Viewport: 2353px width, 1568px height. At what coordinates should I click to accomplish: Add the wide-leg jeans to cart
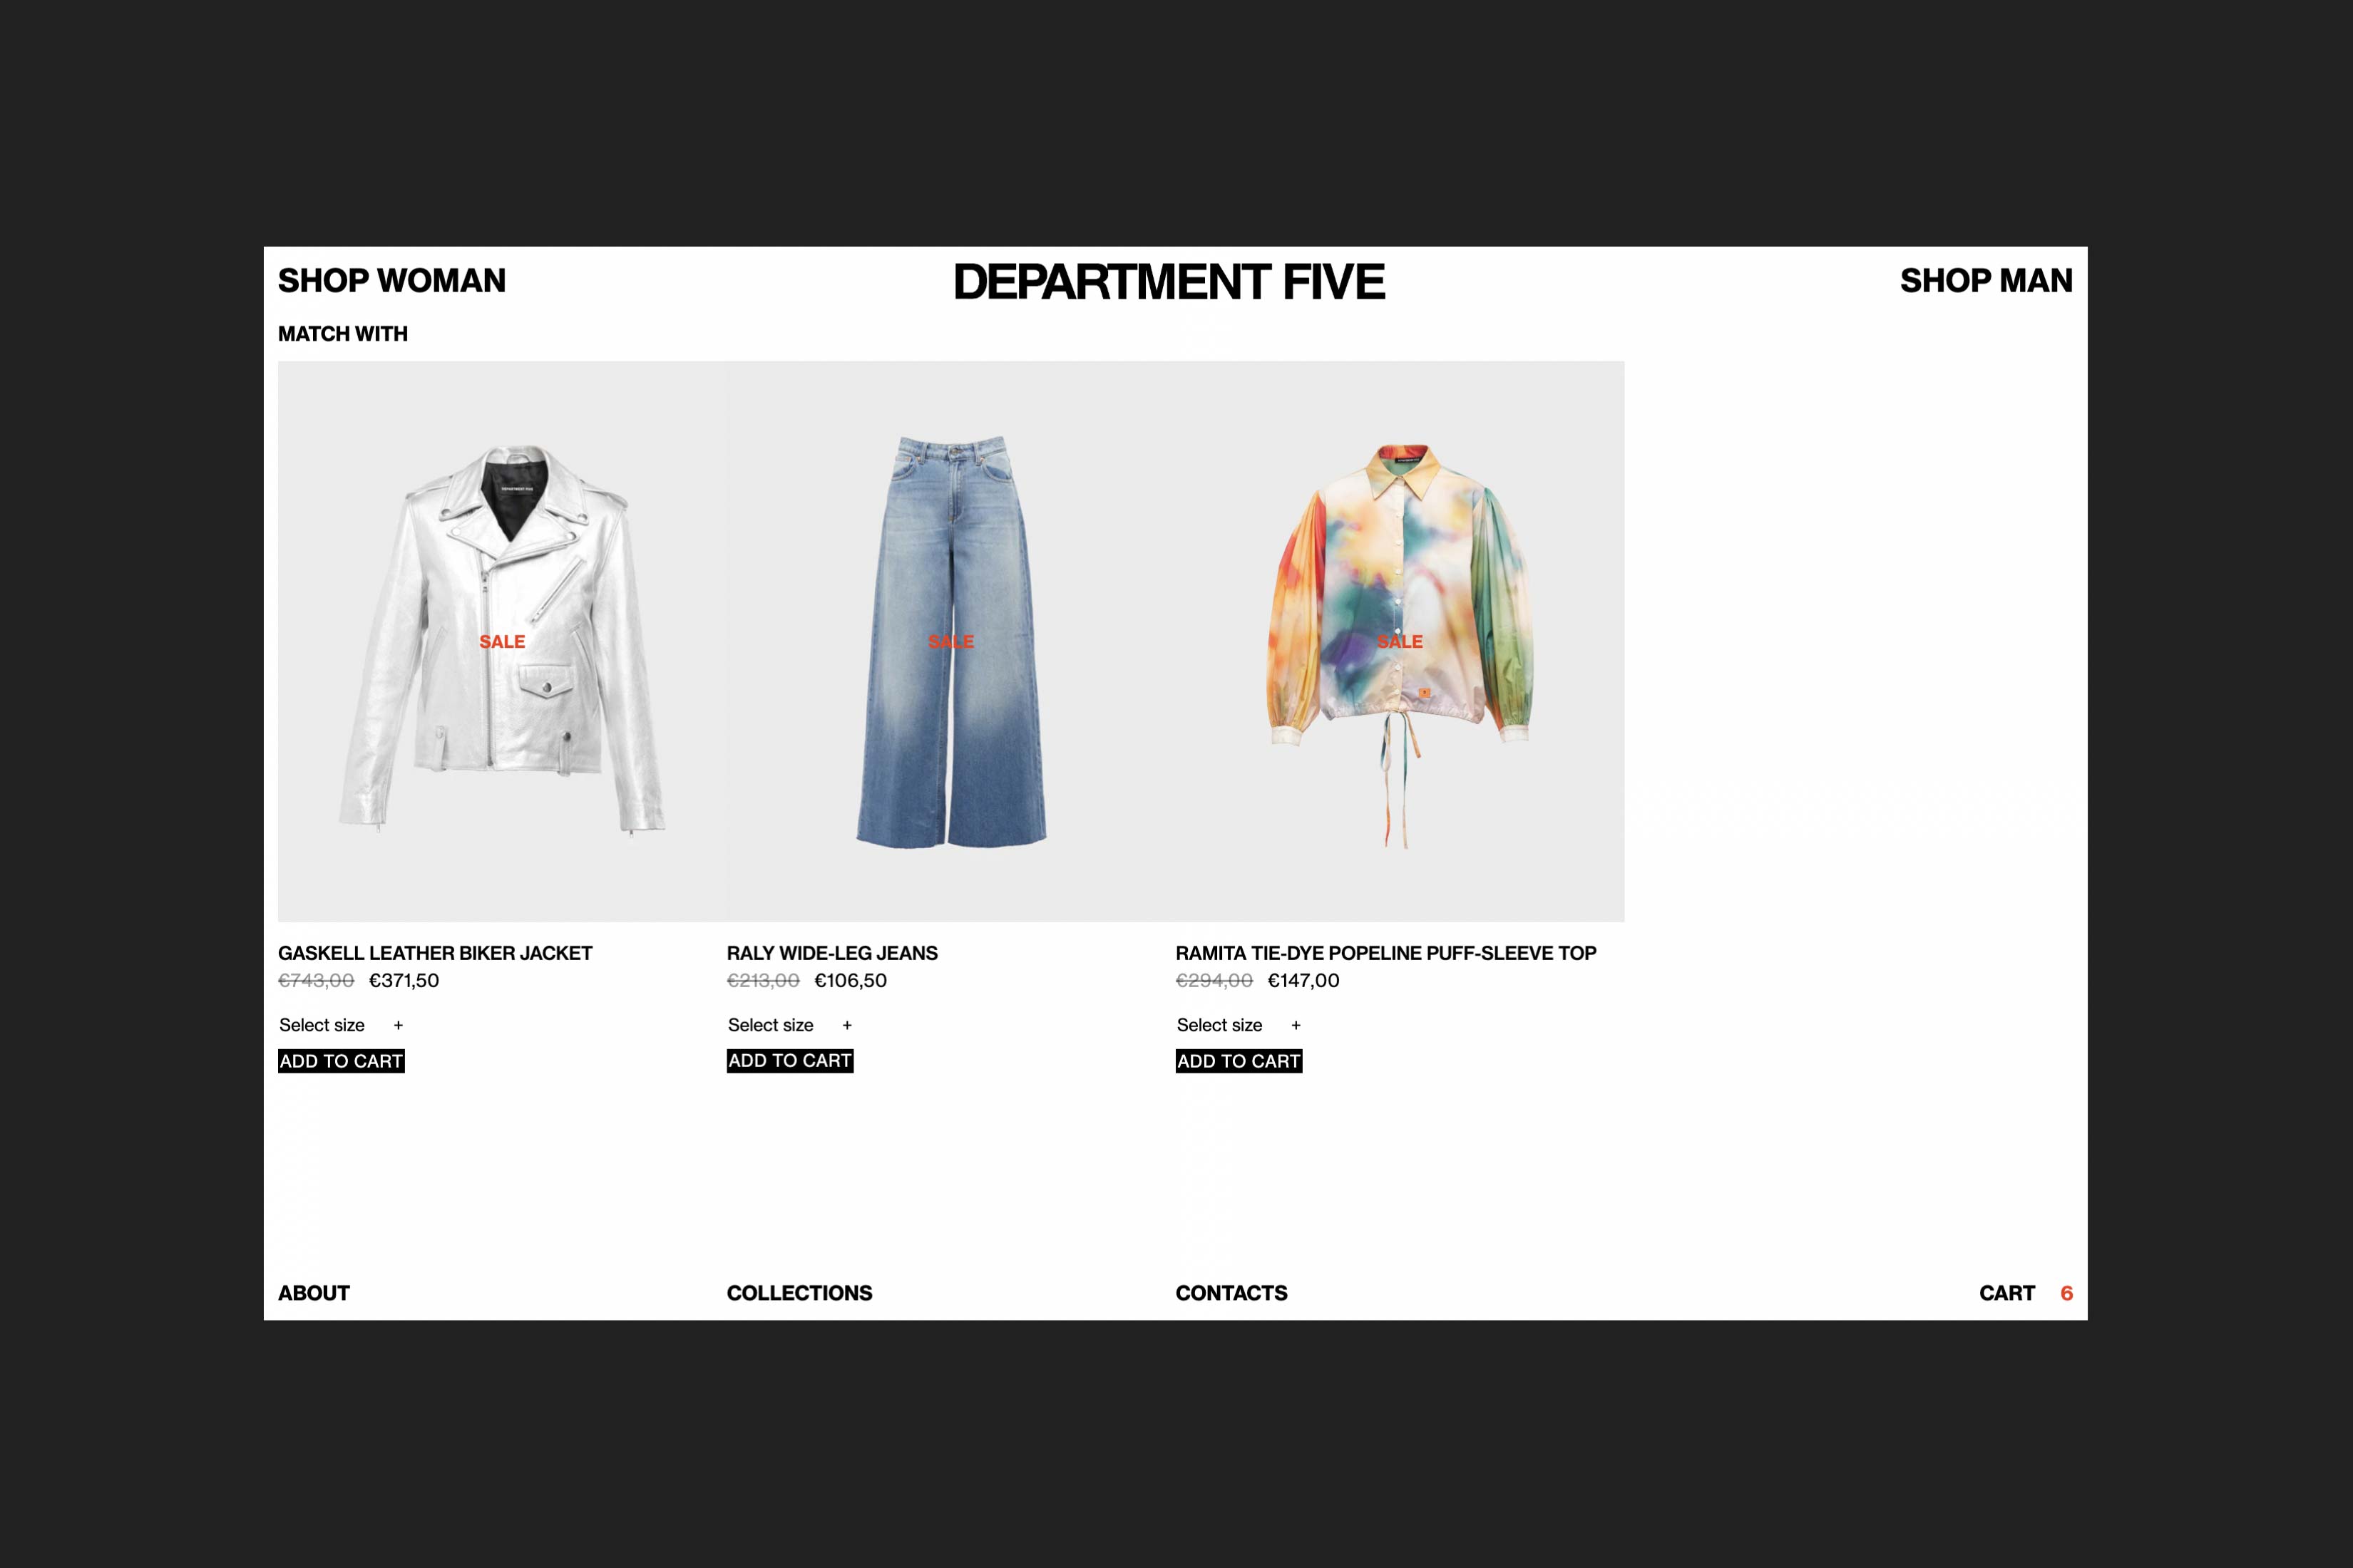pyautogui.click(x=789, y=1061)
